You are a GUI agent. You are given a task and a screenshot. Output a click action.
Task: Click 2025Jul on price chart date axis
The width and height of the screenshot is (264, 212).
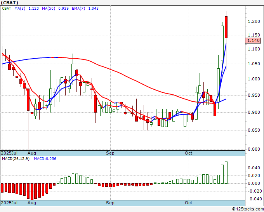(x=9, y=153)
